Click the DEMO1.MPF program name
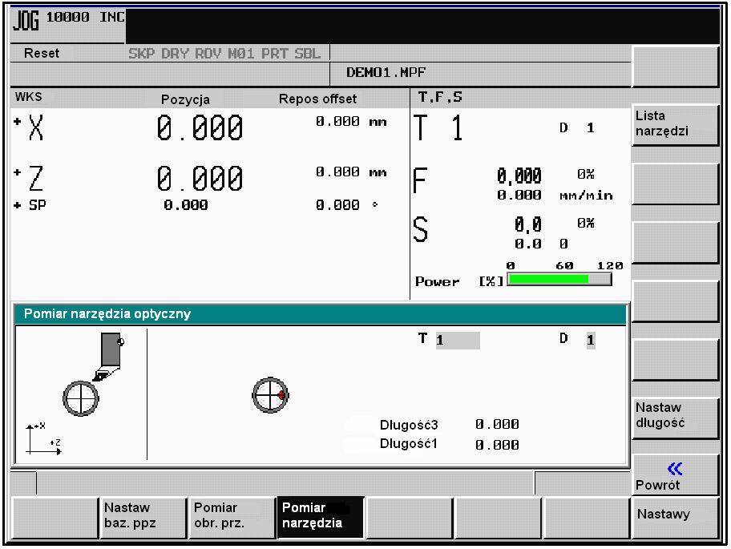 386,72
